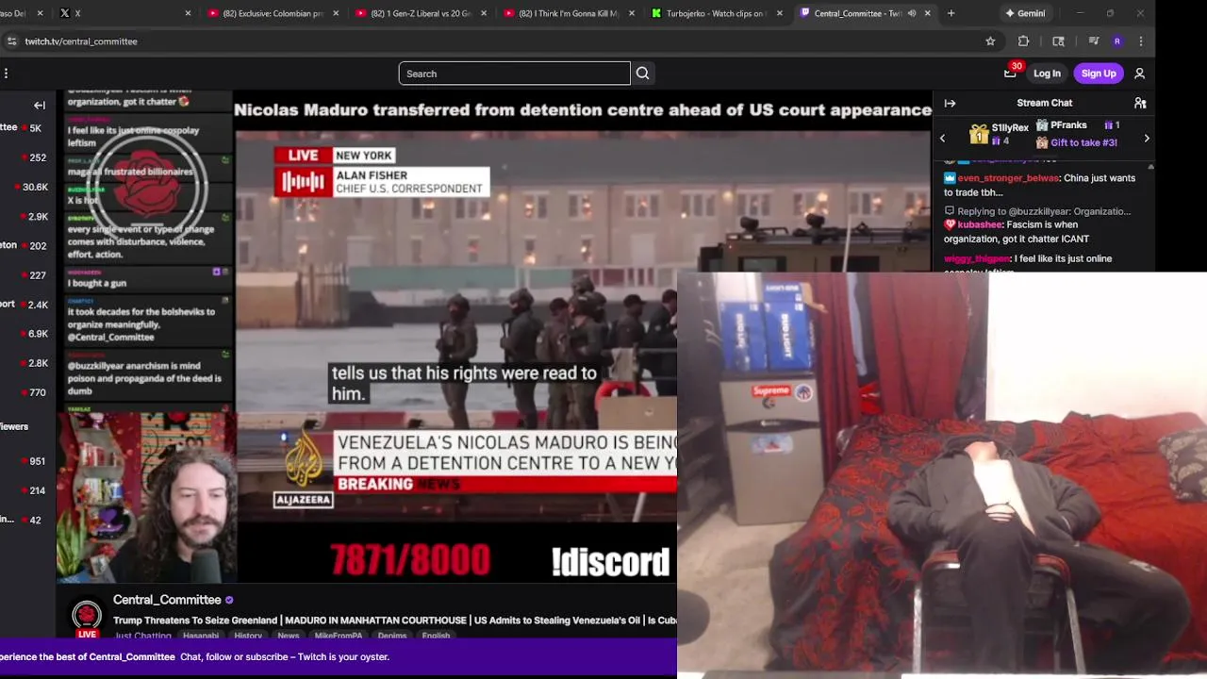Close the Turbojerko tab
Image resolution: width=1207 pixels, height=679 pixels.
(779, 13)
